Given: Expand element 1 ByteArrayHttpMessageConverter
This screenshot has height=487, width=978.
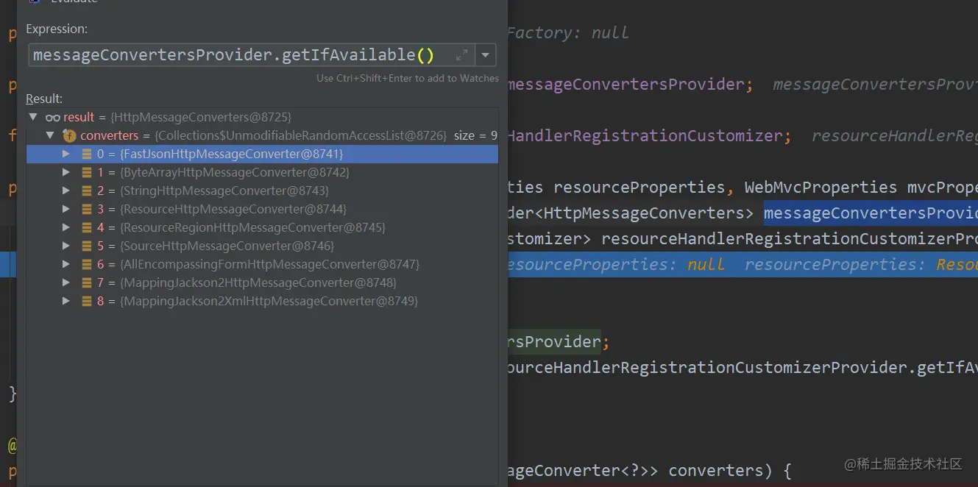Looking at the screenshot, I should click(66, 172).
